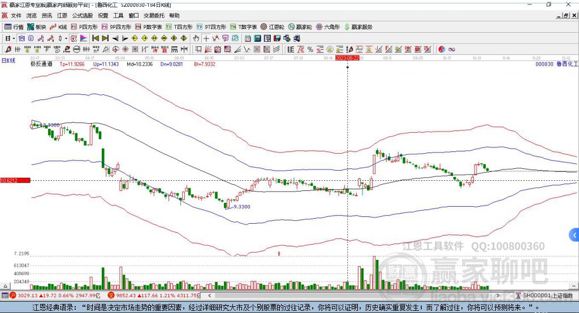
Task: Click the floppy disk save icon
Action: [277, 38]
